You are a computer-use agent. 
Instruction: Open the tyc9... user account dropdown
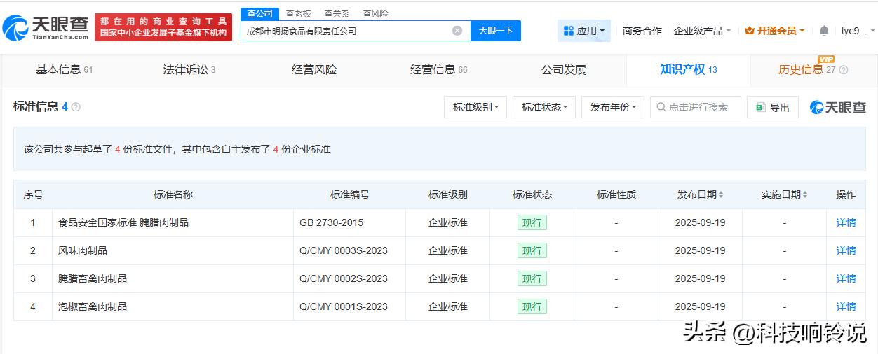[858, 31]
